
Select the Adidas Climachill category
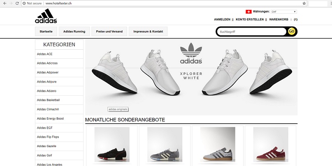59,109
